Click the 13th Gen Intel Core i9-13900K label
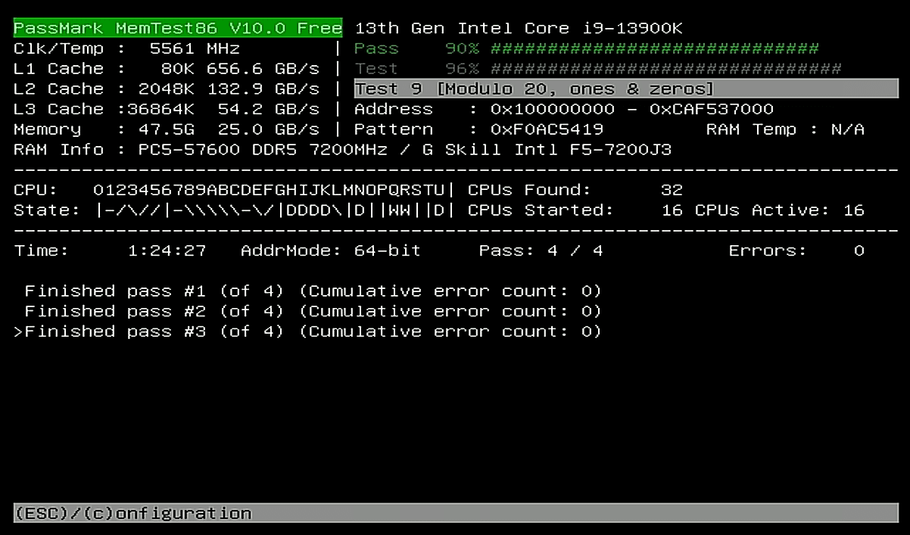 pyautogui.click(x=519, y=29)
